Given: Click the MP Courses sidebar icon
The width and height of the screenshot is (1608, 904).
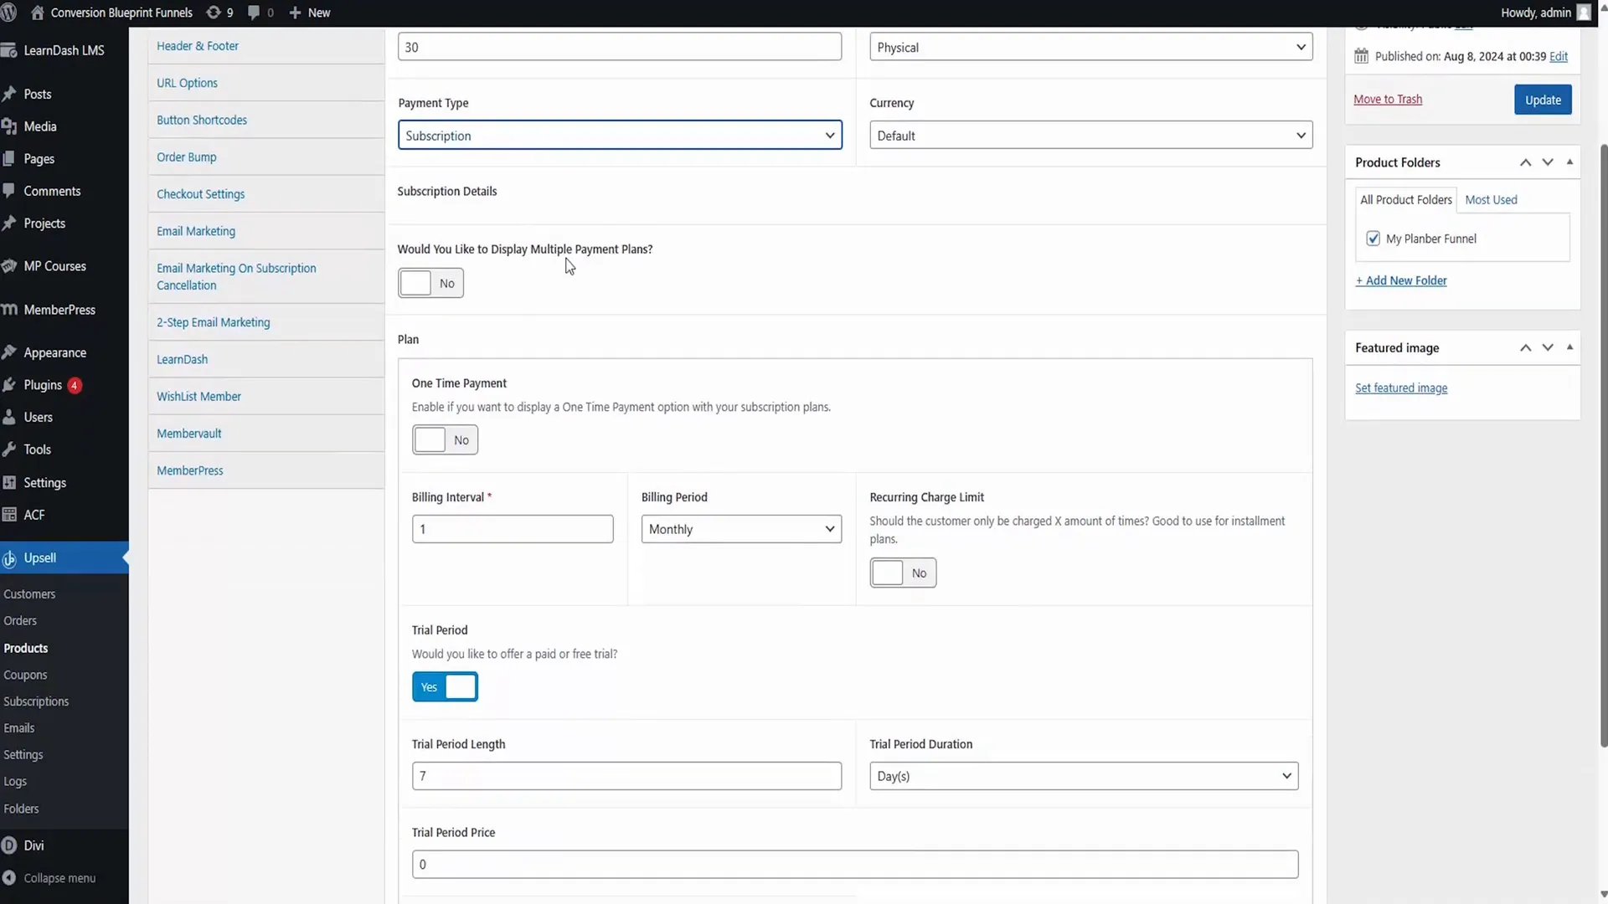Looking at the screenshot, I should (9, 266).
